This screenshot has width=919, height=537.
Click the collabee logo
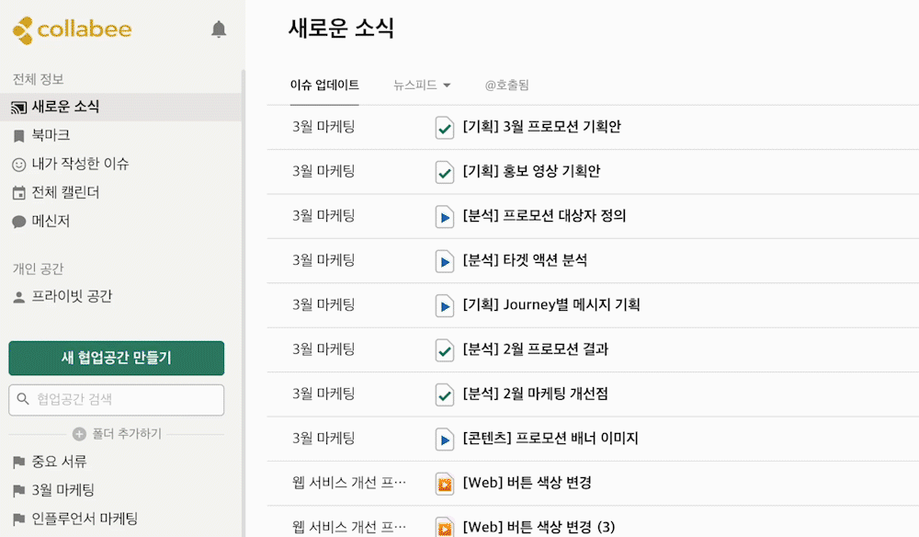72,30
